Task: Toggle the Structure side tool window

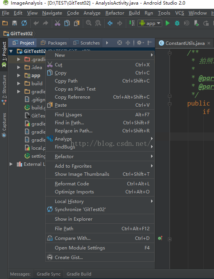Action: click(x=4, y=90)
